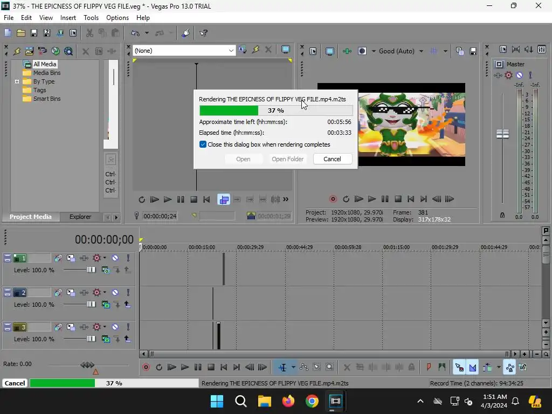
Task: Click the Open Folder button in render dialog
Action: coord(288,159)
